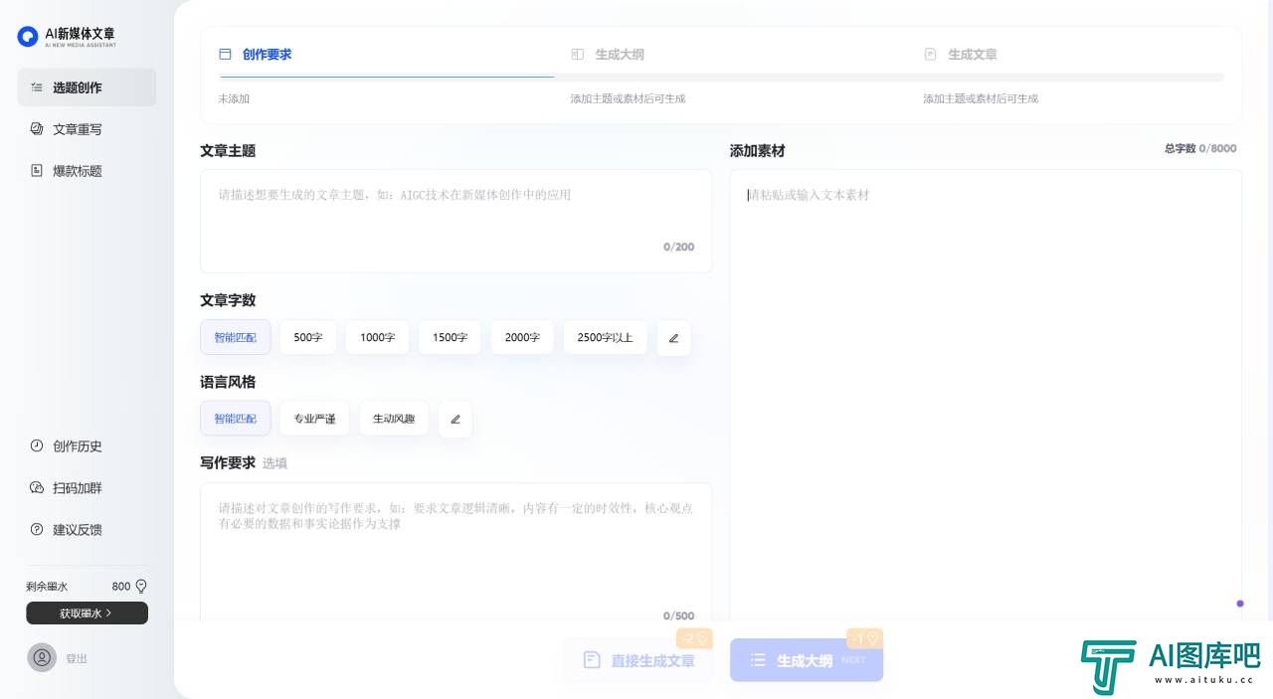Click the 未添加 status text

tap(234, 98)
